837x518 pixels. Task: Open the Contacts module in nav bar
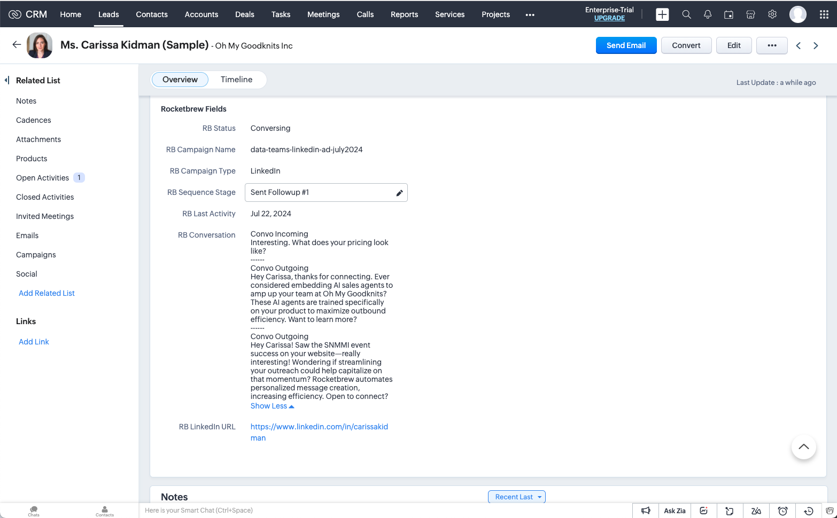(152, 14)
